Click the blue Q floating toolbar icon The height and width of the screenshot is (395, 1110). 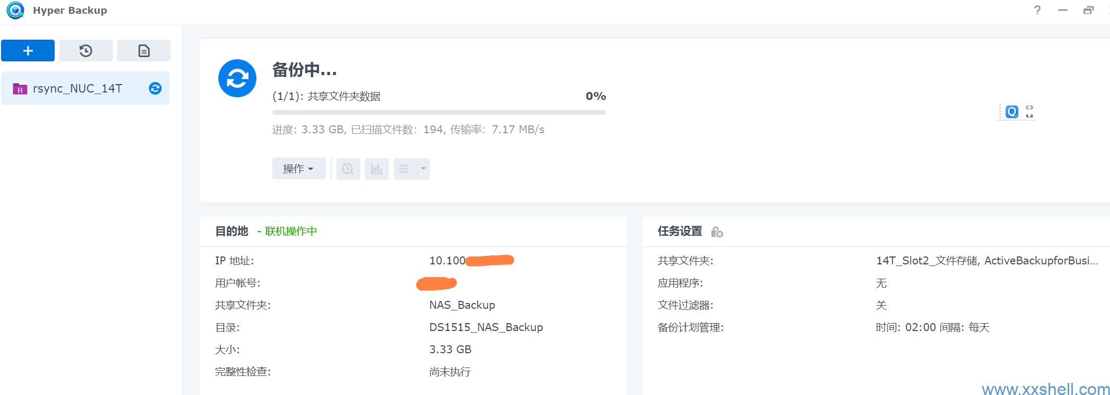(1012, 112)
